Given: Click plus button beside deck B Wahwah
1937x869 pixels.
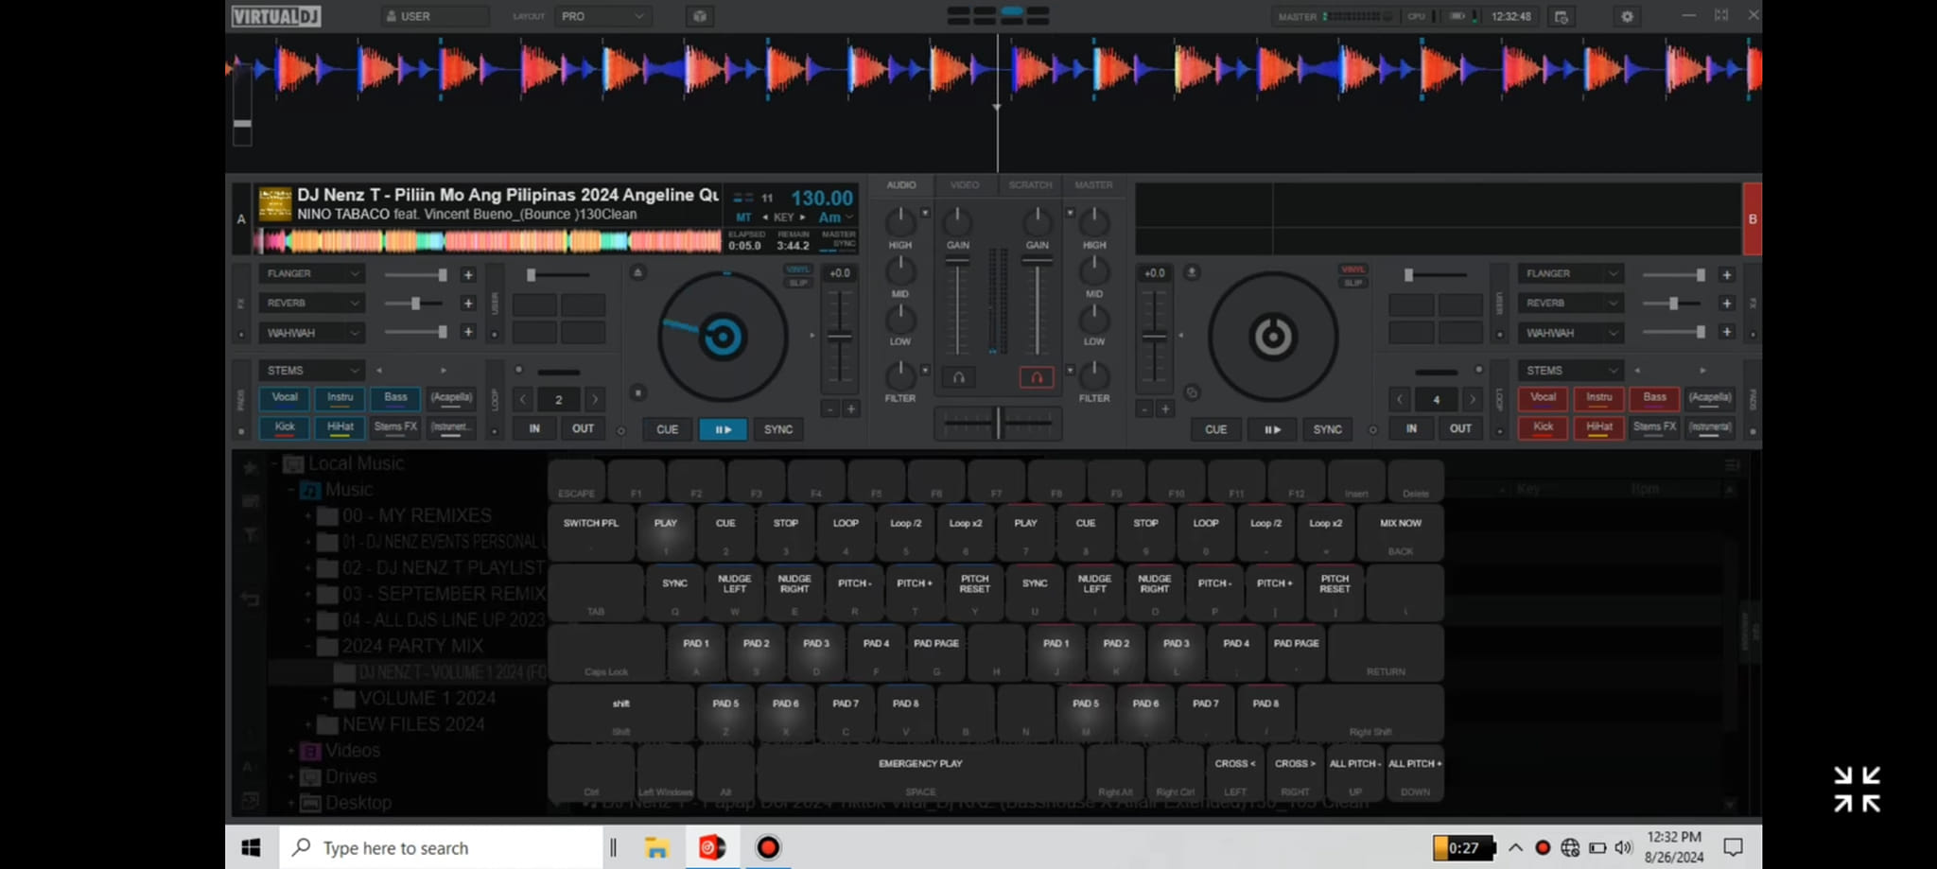Looking at the screenshot, I should point(1727,333).
